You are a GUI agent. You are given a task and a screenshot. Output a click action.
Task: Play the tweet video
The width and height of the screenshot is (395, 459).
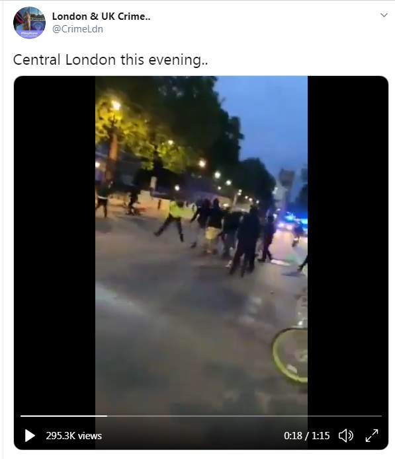coord(30,435)
